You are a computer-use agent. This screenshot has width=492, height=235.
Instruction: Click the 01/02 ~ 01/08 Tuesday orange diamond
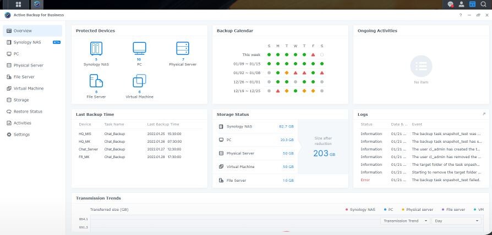pyautogui.click(x=287, y=73)
